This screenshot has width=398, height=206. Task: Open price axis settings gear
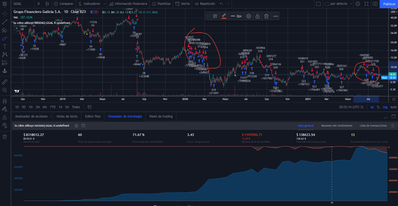pyautogui.click(x=394, y=99)
